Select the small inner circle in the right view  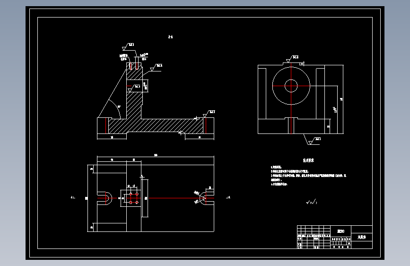(291, 86)
